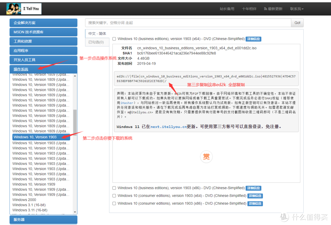This screenshot has width=331, height=225.
Task: Switch to the 已勾选(0) tab
Action: (96, 42)
